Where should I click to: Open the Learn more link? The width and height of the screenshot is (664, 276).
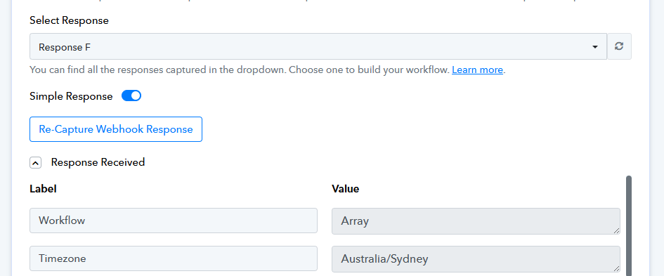(477, 70)
